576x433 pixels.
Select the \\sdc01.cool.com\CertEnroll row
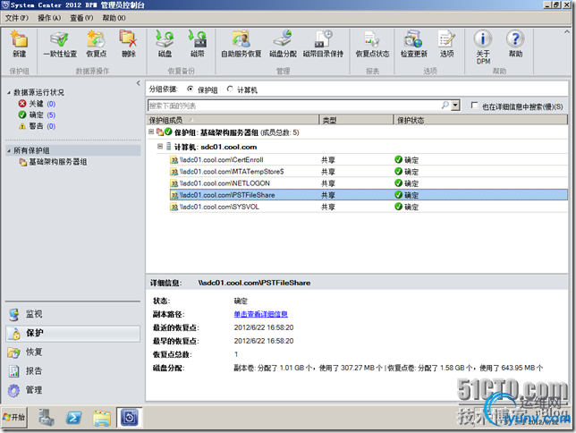coord(368,160)
